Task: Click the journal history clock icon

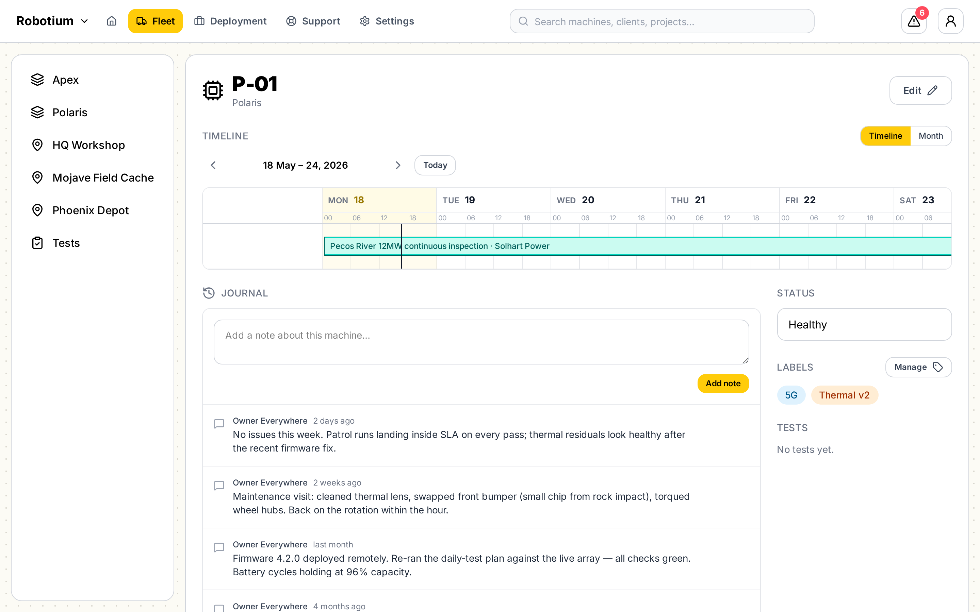Action: (209, 293)
